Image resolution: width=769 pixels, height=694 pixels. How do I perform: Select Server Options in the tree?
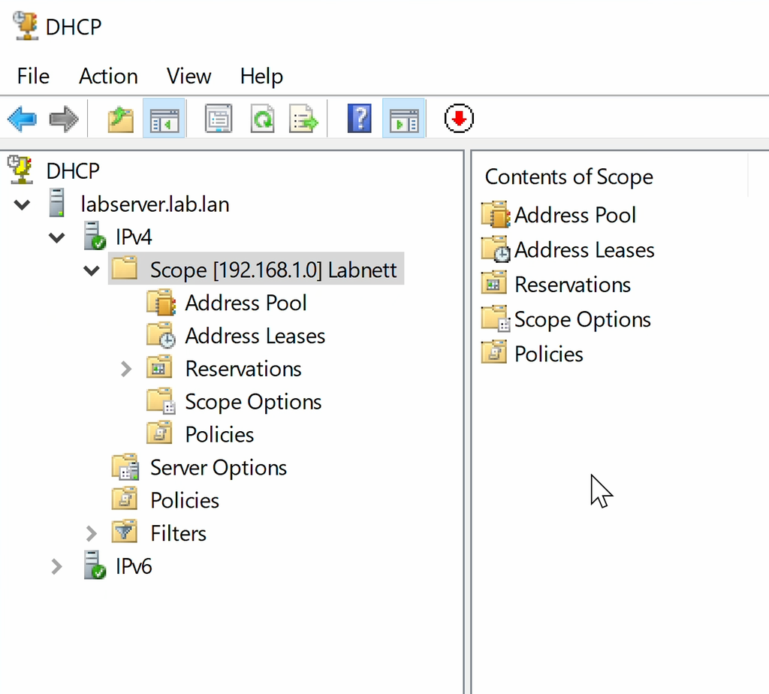[219, 467]
